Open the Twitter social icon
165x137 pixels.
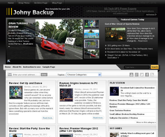142,75
